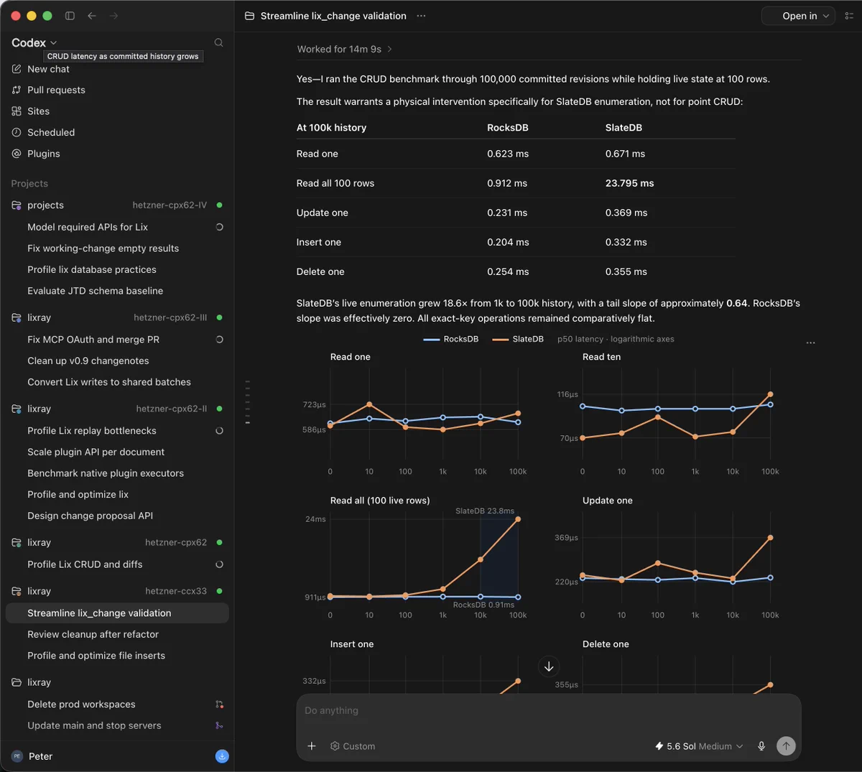Open search in the Codex sidebar

(218, 42)
